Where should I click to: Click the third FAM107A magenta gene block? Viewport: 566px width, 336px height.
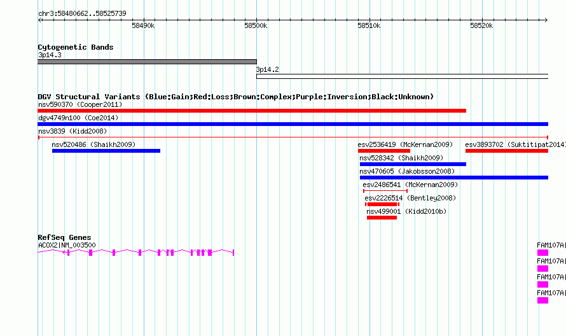542,284
